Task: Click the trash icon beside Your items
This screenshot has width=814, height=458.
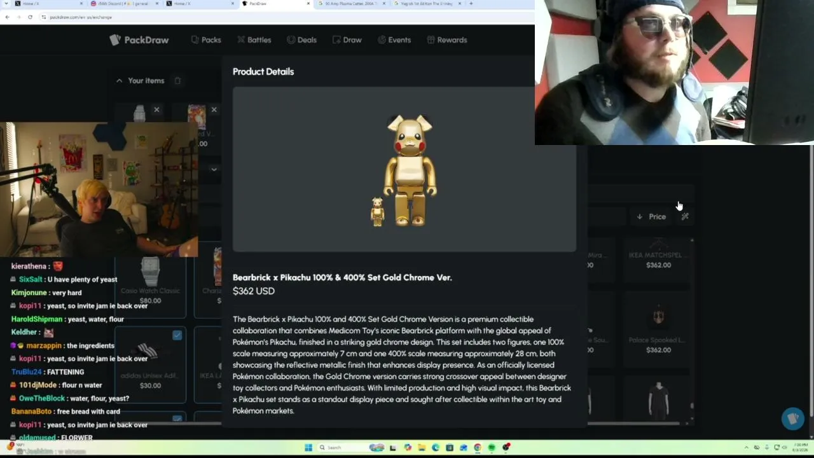Action: 177,81
